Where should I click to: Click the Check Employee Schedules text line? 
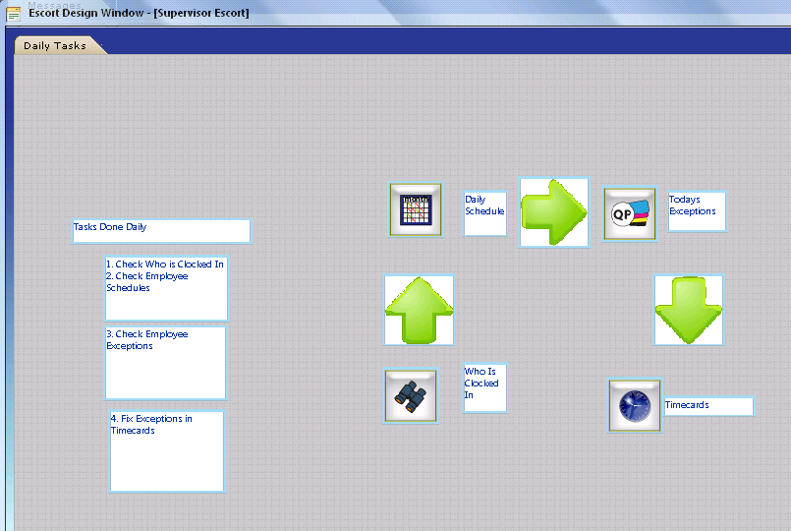click(147, 282)
